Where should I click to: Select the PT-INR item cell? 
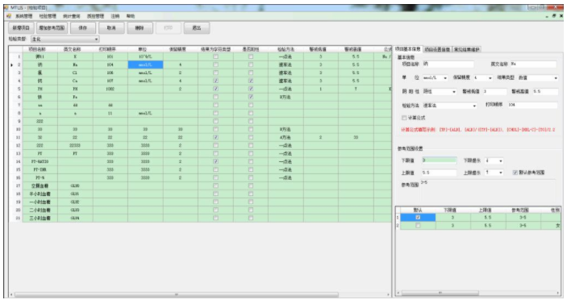click(40, 169)
